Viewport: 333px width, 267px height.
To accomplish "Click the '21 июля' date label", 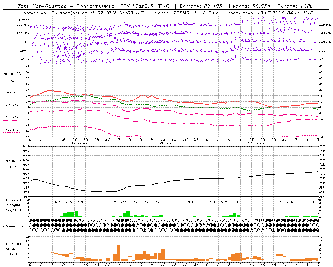I will 256,143.
